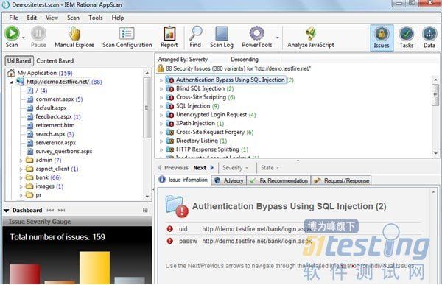This screenshot has width=442, height=285.
Task: Click the XPath Injection severity icon
Action: click(170, 124)
